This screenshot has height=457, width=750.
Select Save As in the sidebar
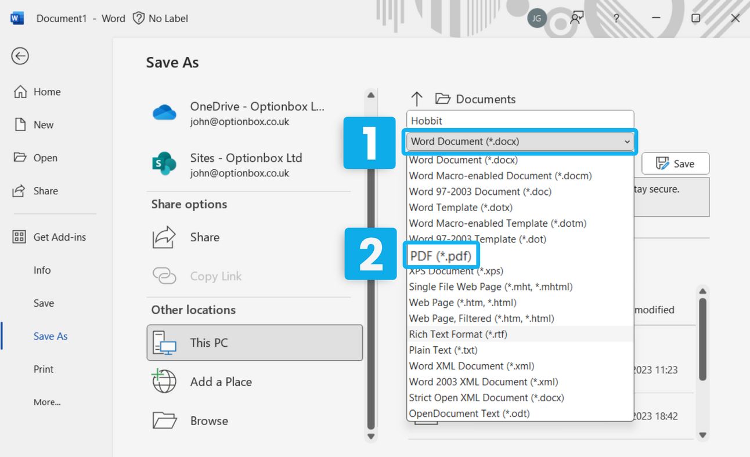51,336
